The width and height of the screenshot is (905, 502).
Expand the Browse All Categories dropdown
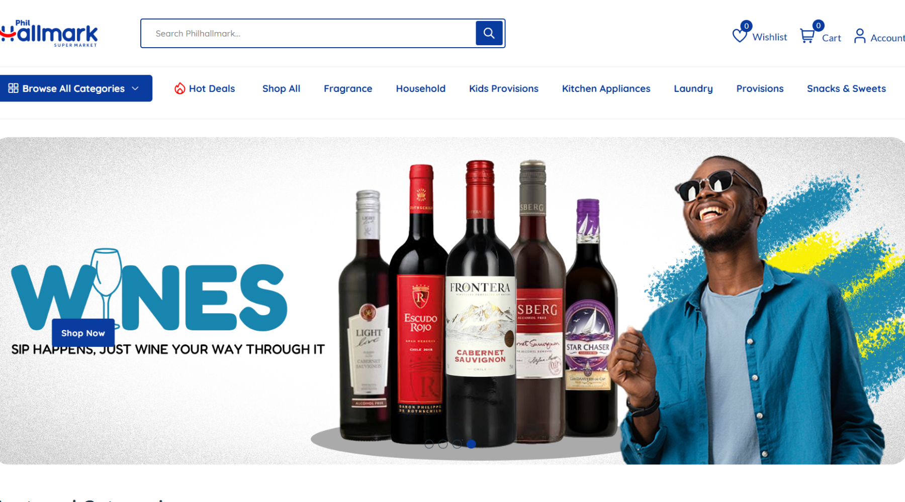(x=76, y=88)
